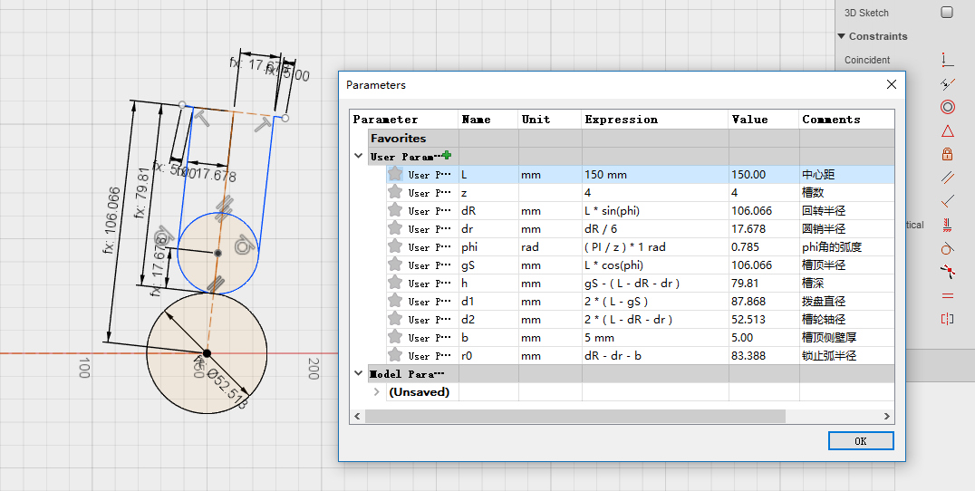Edit the '150 mm' expression cell
This screenshot has height=491, width=975.
pyautogui.click(x=655, y=175)
